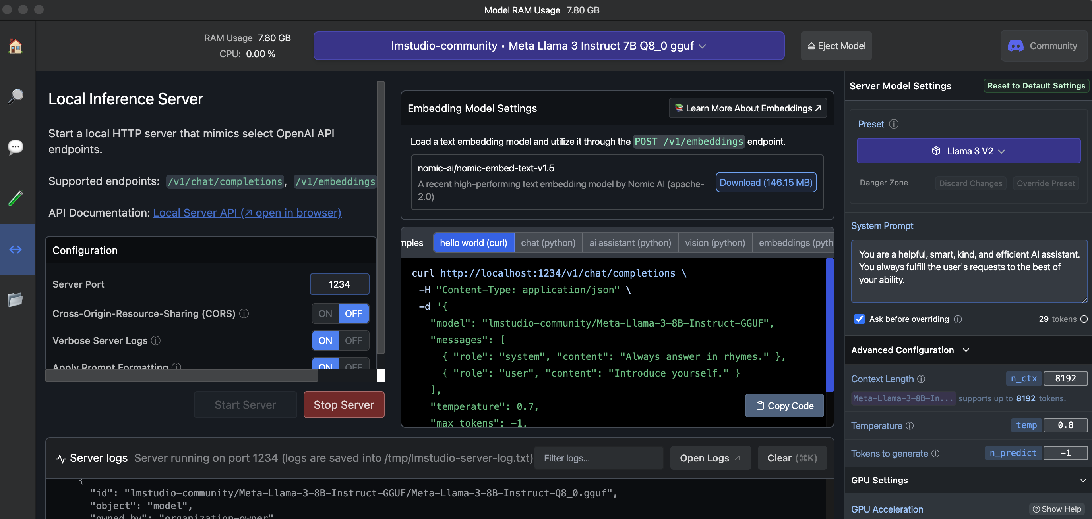Image resolution: width=1092 pixels, height=519 pixels.
Task: Click the info icon beside Verbose Server Logs
Action: point(156,340)
